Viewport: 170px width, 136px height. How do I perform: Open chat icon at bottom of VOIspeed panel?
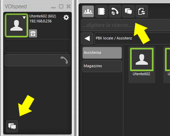coord(12,126)
